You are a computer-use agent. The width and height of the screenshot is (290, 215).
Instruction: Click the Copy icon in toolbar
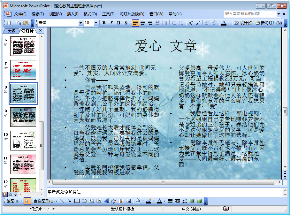(18, 23)
